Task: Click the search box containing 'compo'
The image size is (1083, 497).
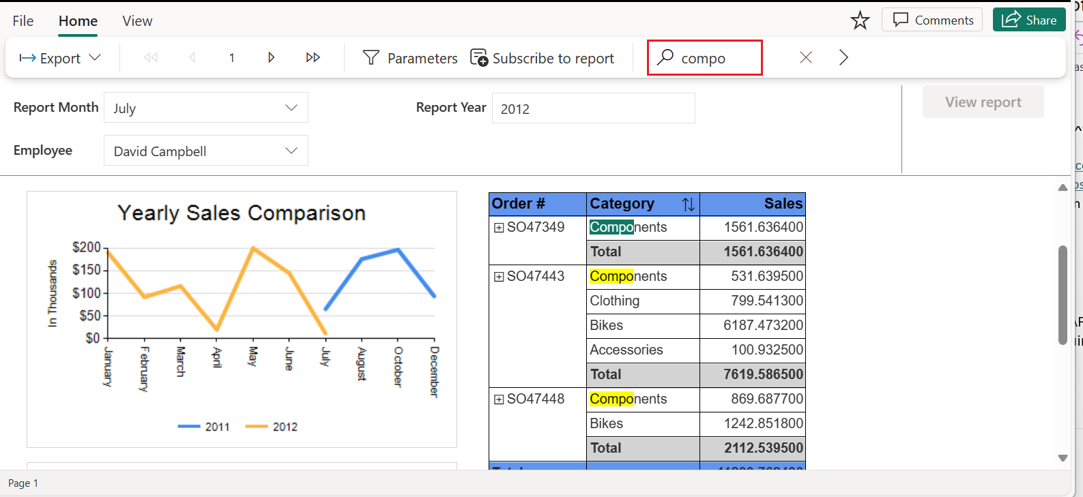Action: coord(704,58)
